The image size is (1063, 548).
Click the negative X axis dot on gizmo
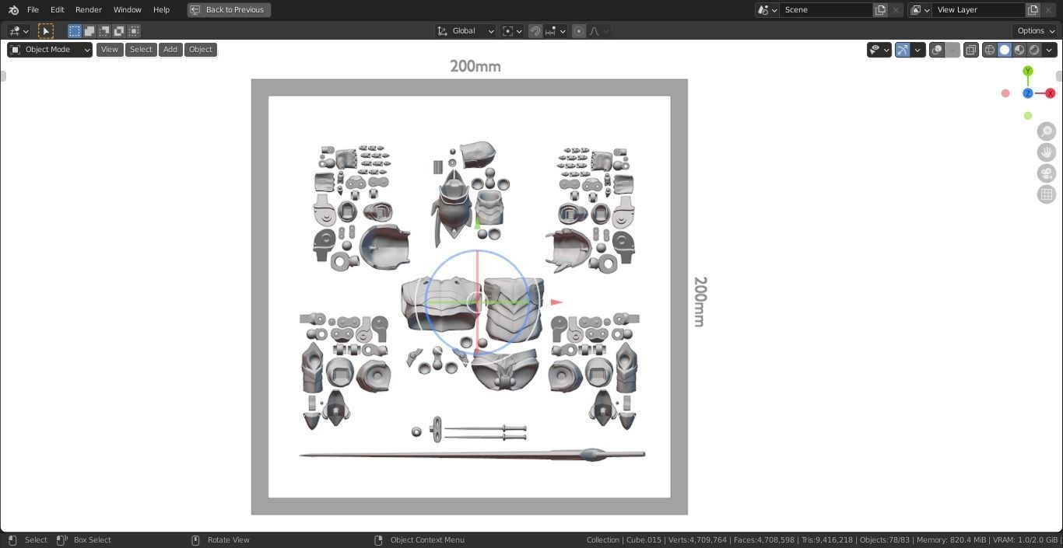tap(1005, 93)
